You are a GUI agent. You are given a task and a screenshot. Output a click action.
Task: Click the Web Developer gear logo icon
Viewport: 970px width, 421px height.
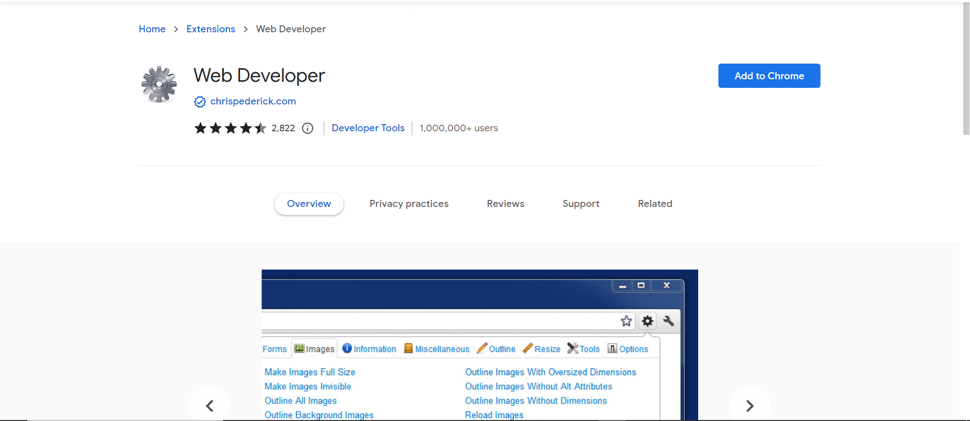159,84
